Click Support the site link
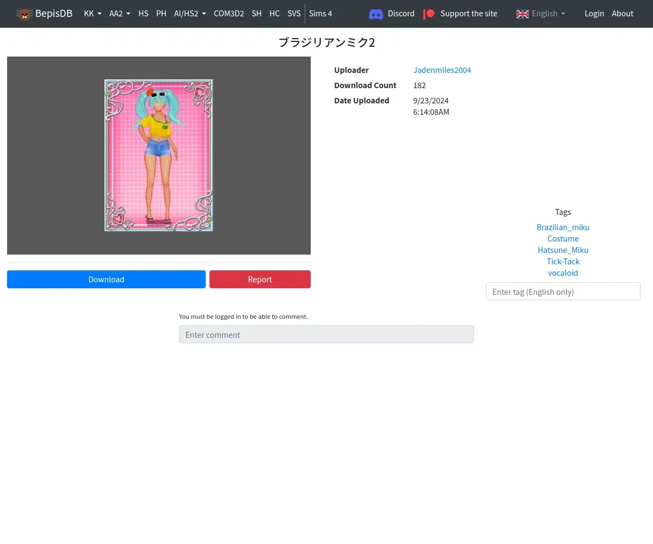The width and height of the screenshot is (653, 544). pos(469,14)
